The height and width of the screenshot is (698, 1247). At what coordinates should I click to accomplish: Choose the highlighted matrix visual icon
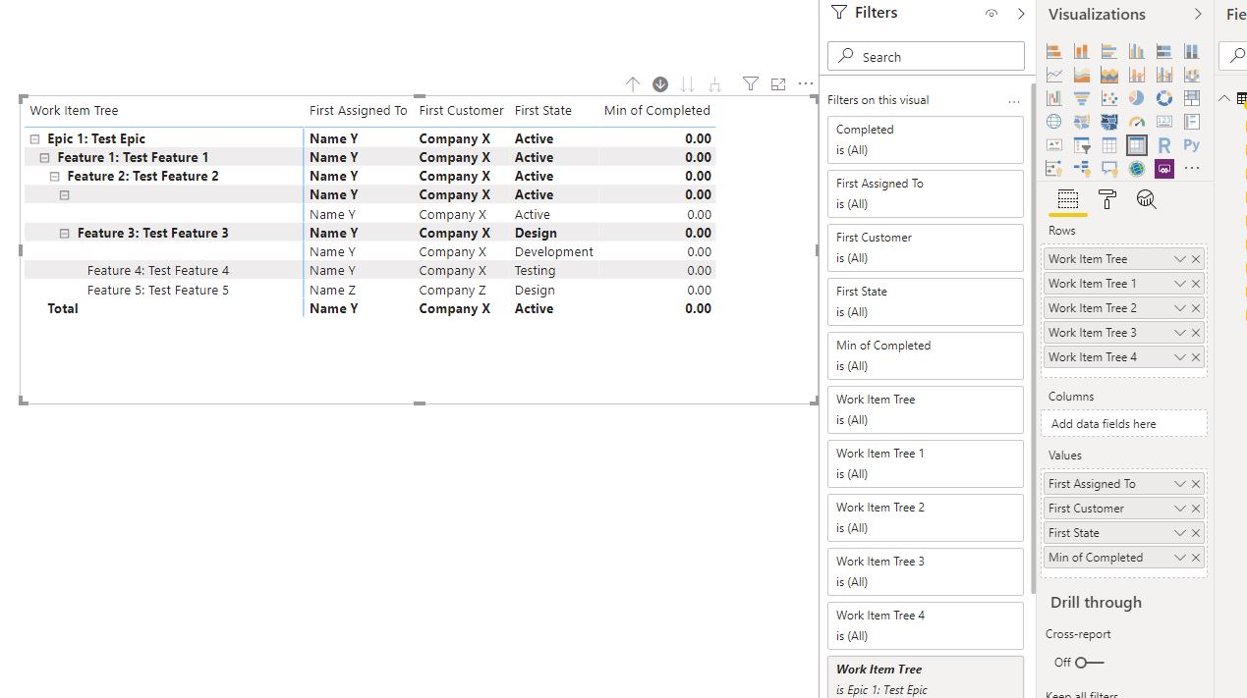pyautogui.click(x=1137, y=145)
